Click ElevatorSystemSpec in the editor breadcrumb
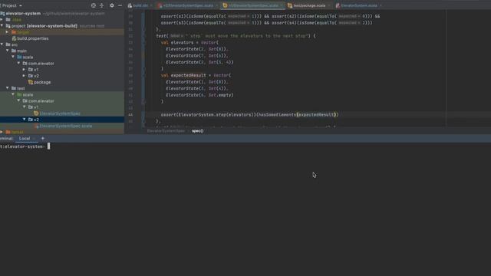The height and width of the screenshot is (276, 491). click(x=166, y=131)
